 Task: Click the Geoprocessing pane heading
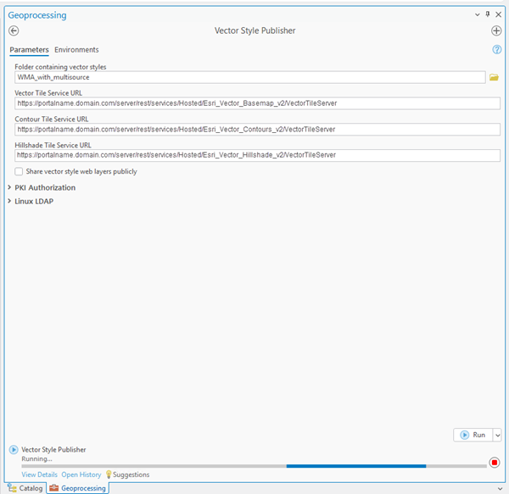point(37,15)
